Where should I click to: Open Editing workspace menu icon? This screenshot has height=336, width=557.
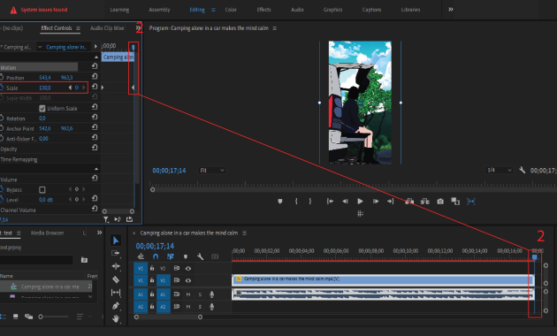(213, 10)
